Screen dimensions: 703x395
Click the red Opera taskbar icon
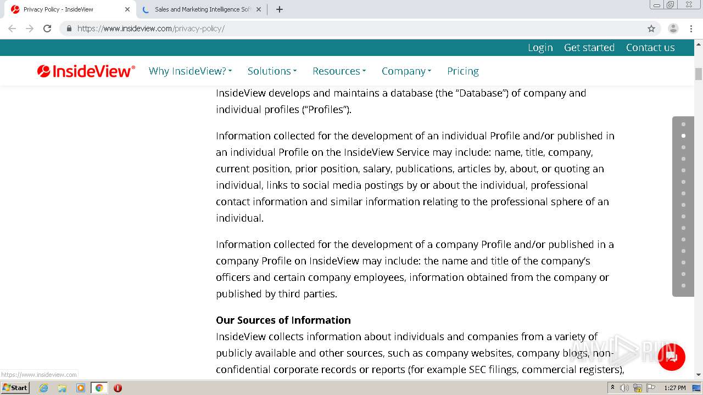coord(118,388)
